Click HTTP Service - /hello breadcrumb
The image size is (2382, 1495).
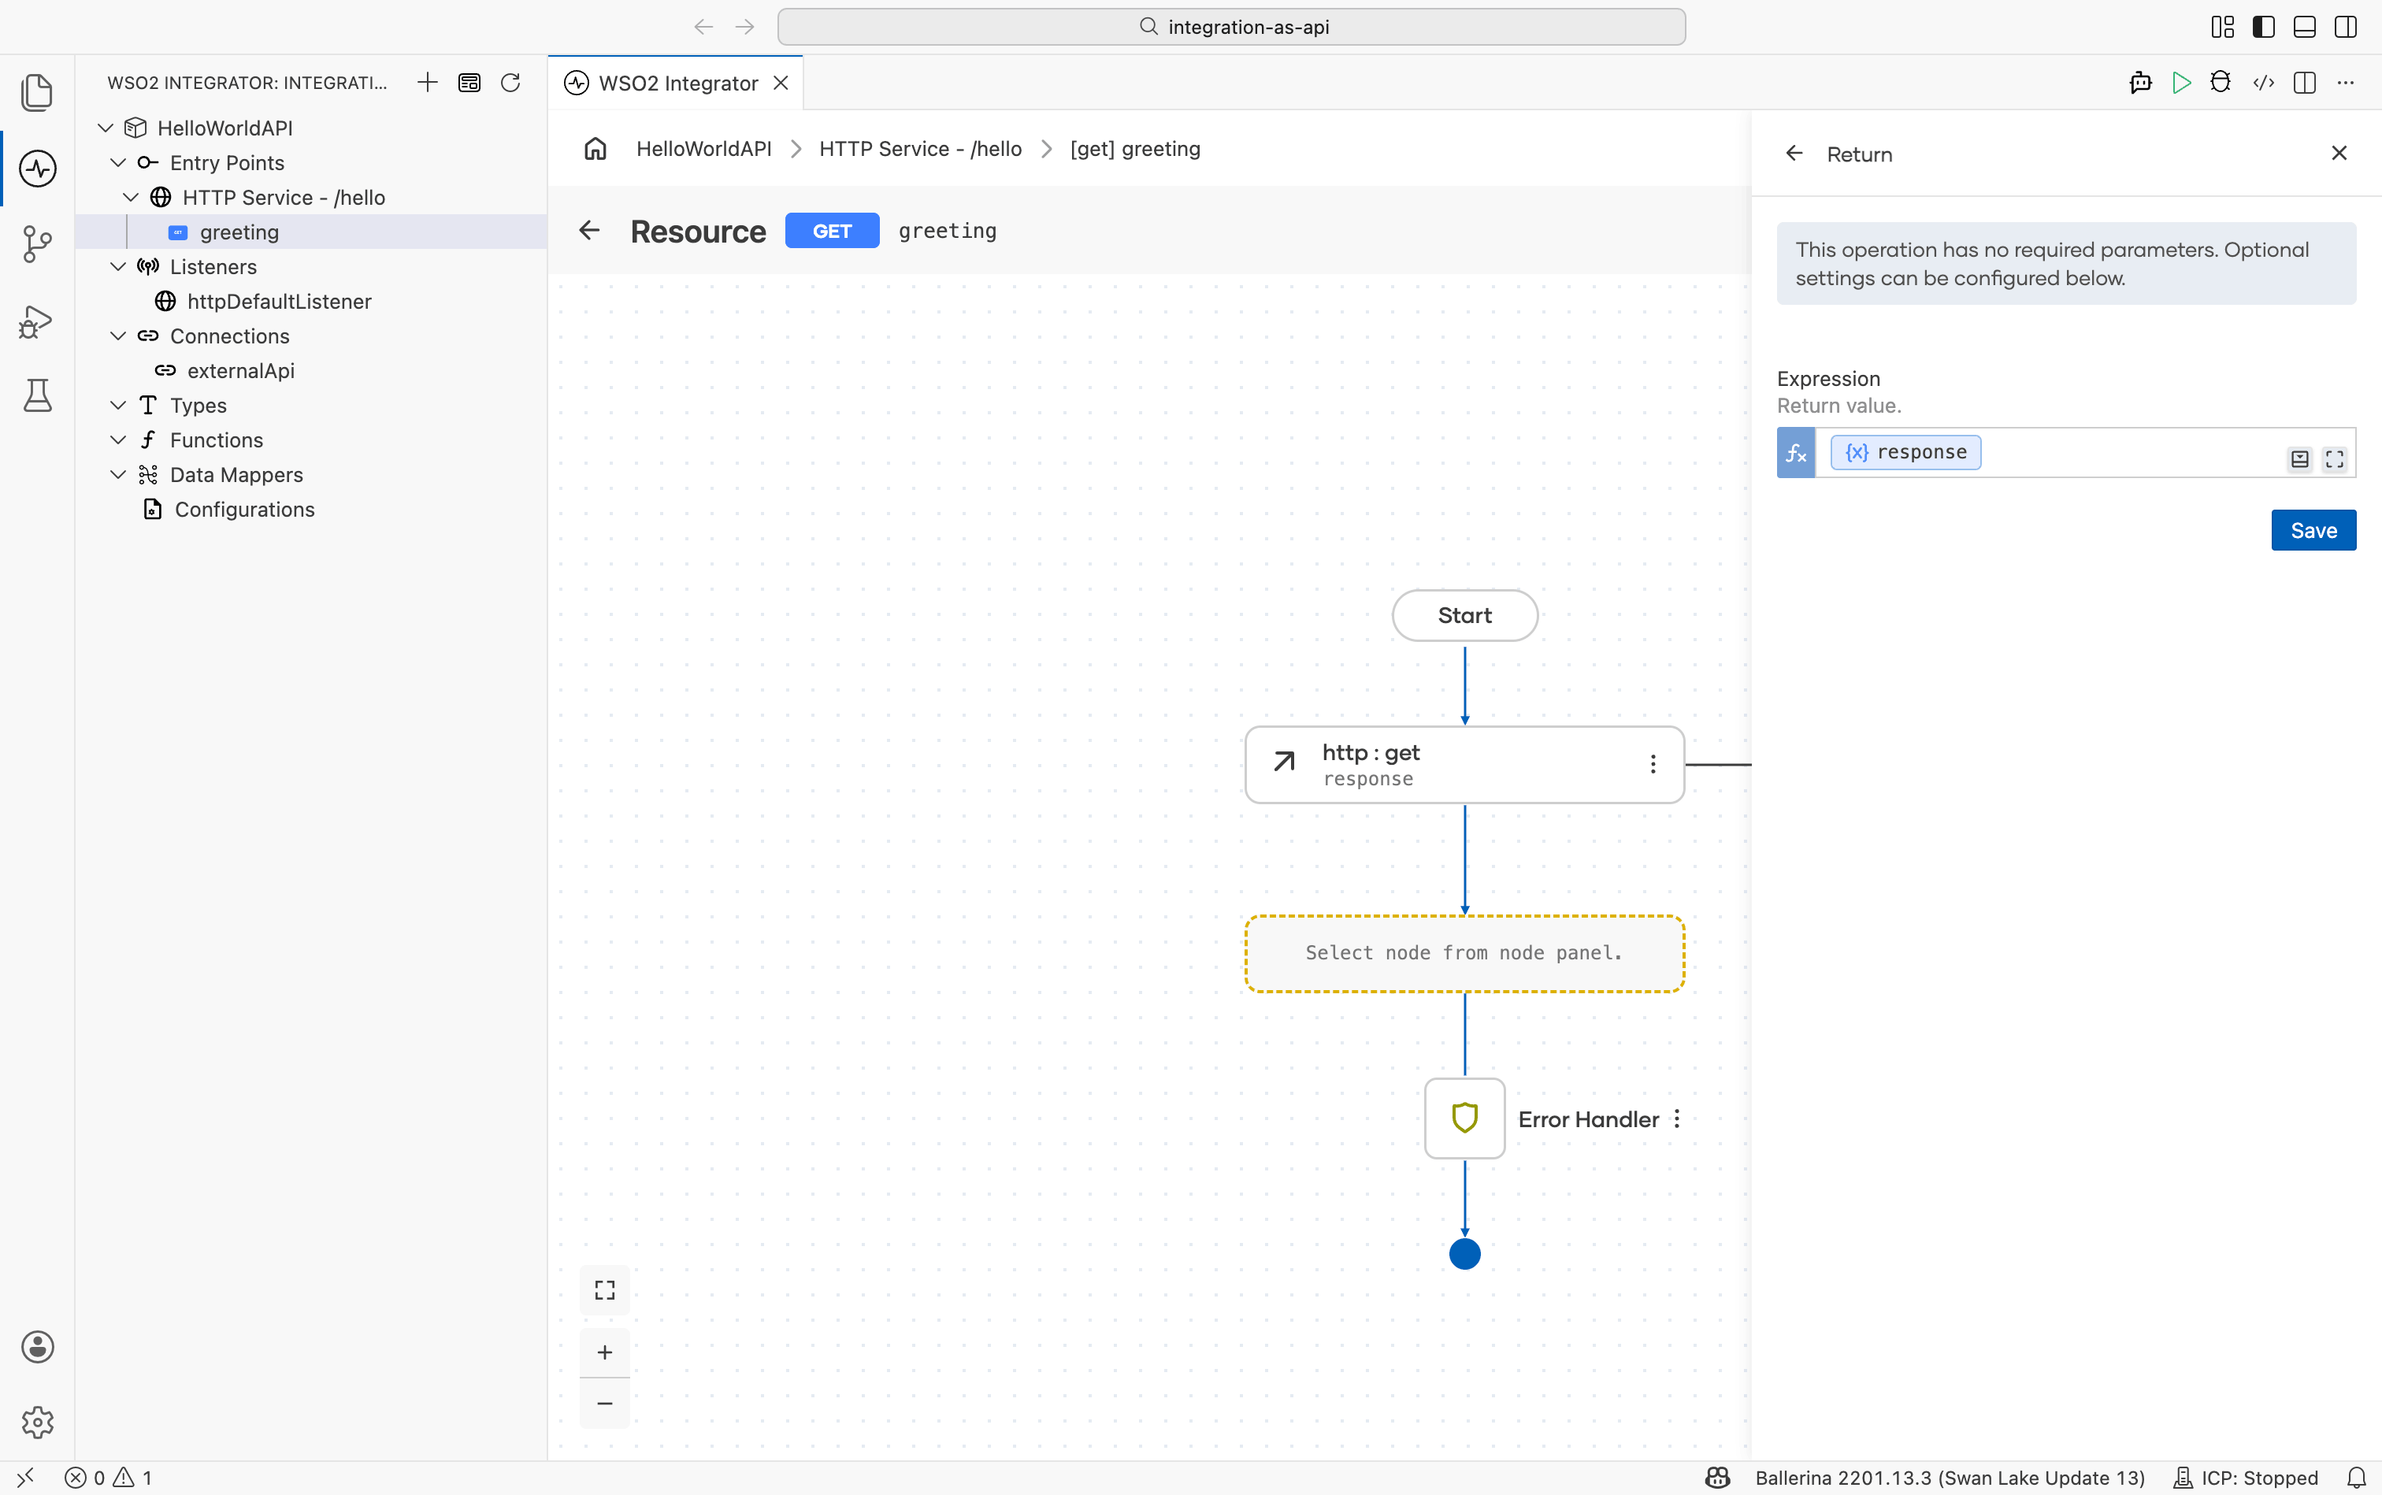921,148
